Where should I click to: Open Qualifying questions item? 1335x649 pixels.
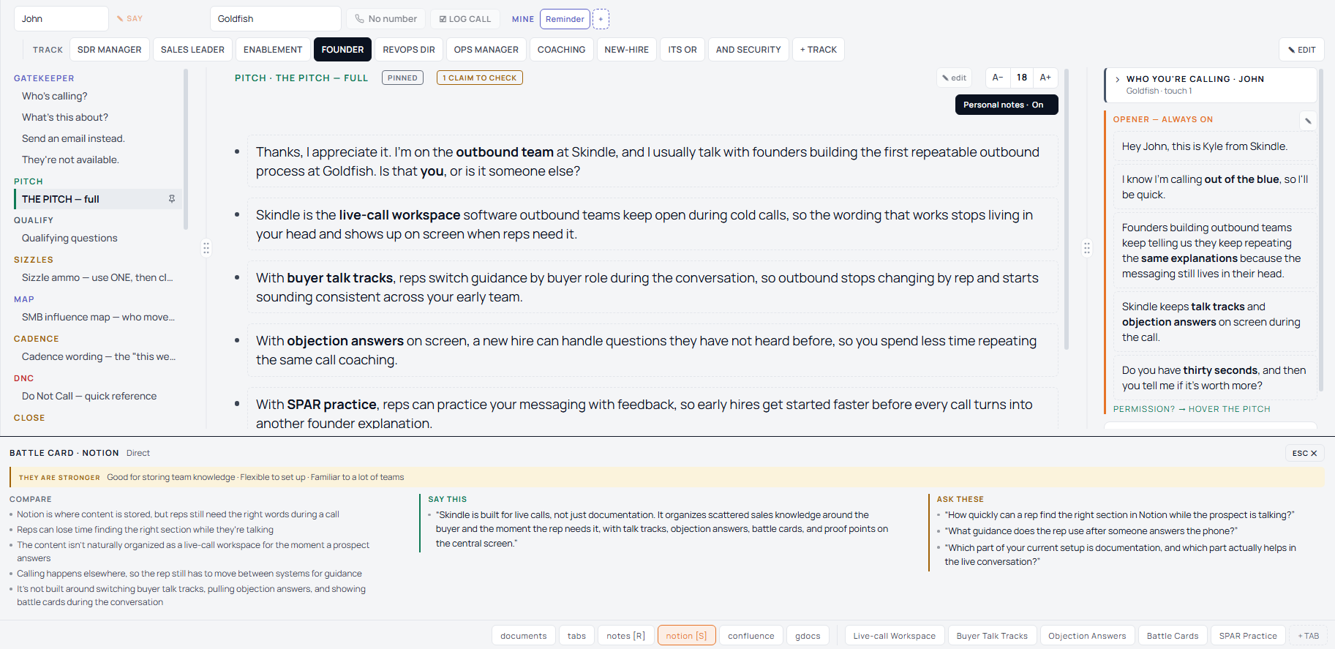click(x=98, y=238)
